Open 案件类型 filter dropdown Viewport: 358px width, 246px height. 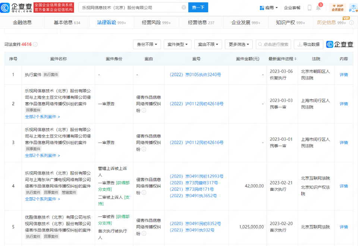pyautogui.click(x=178, y=44)
